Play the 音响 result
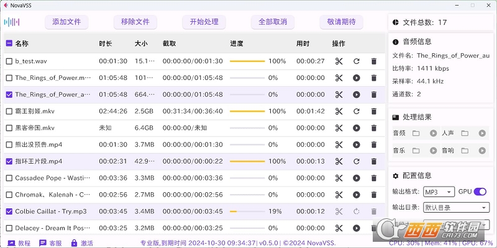Screen dimensions: 497x248 482,151
